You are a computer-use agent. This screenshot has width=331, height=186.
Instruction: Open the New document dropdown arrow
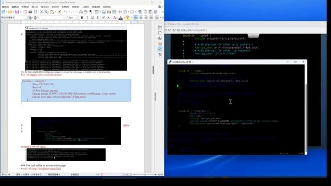tap(6, 12)
